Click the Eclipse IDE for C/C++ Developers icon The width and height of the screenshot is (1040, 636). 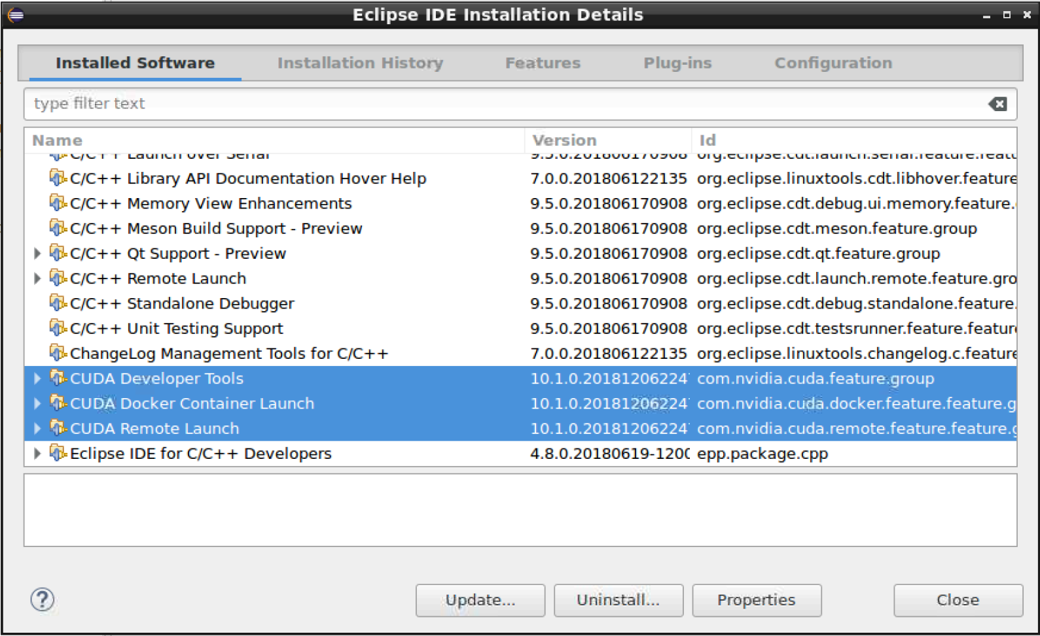pyautogui.click(x=58, y=453)
